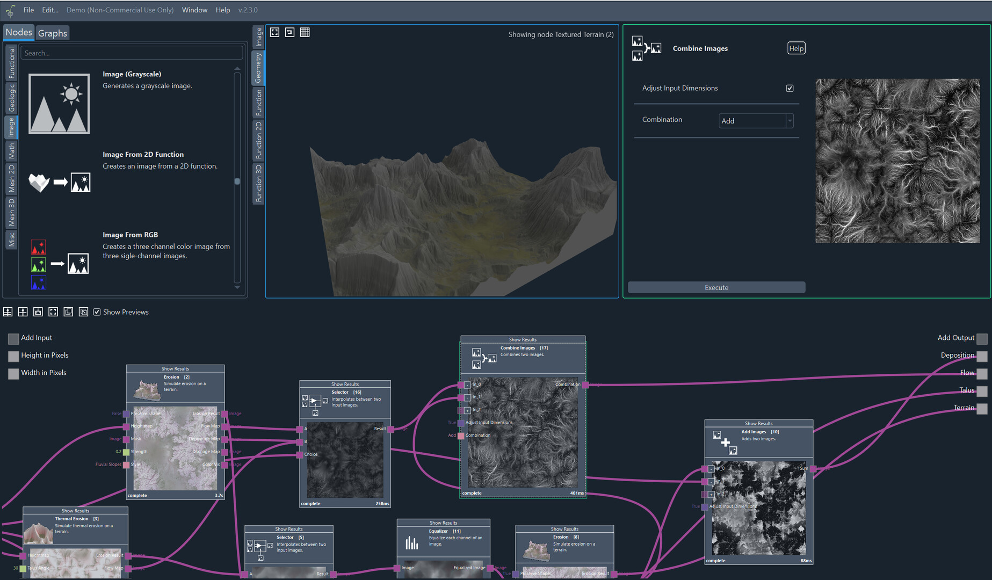Click the Image From RGB node icon
Image resolution: width=992 pixels, height=580 pixels.
59,264
